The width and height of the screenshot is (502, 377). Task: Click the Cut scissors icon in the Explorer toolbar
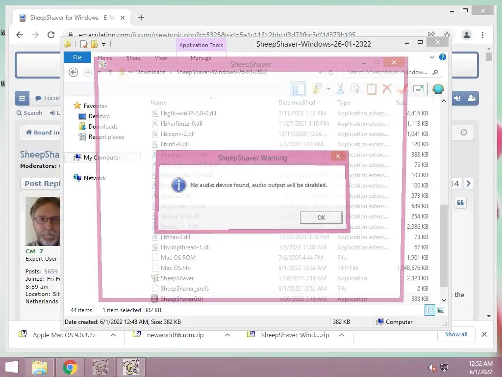point(340,89)
